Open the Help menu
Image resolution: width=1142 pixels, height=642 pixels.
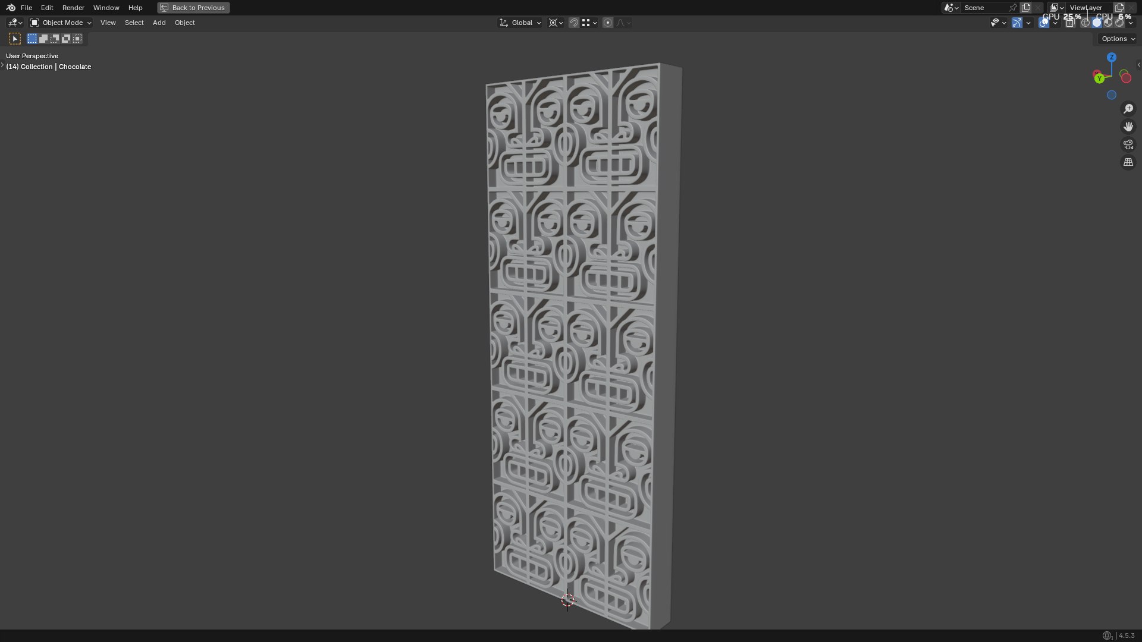coord(135,8)
